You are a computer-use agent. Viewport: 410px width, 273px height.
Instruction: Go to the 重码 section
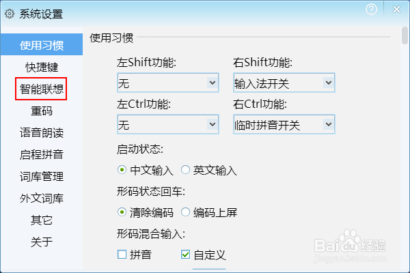(x=42, y=111)
